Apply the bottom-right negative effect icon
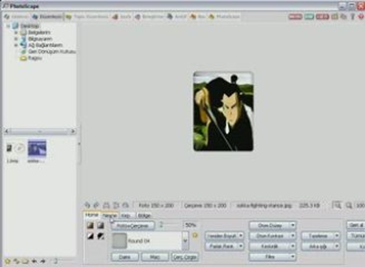Screen dimensions: 365x267 pos(101,237)
